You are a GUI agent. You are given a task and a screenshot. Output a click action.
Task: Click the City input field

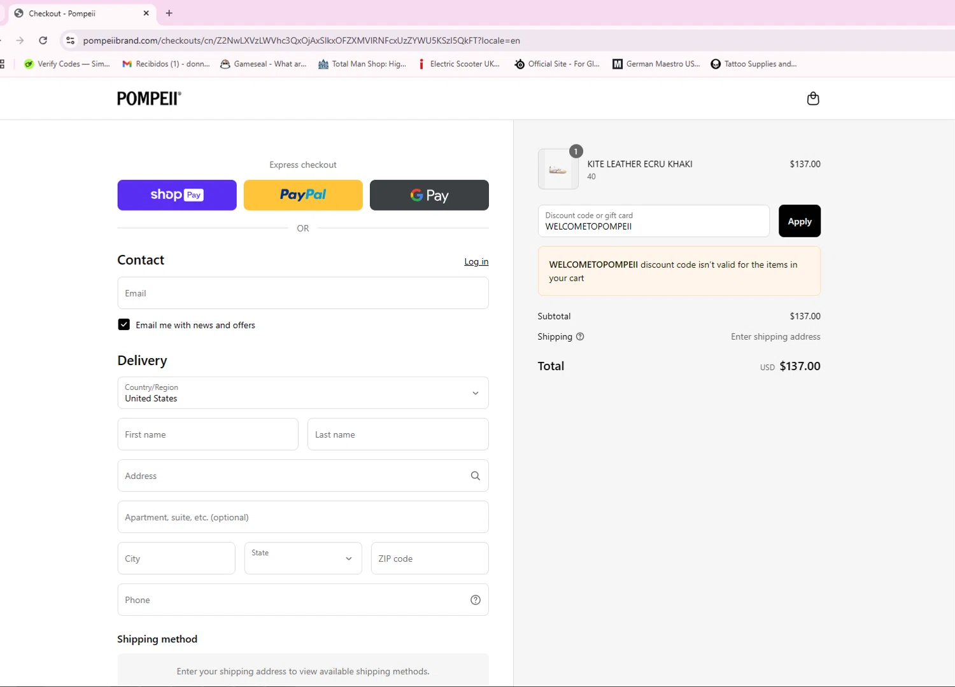coord(176,559)
